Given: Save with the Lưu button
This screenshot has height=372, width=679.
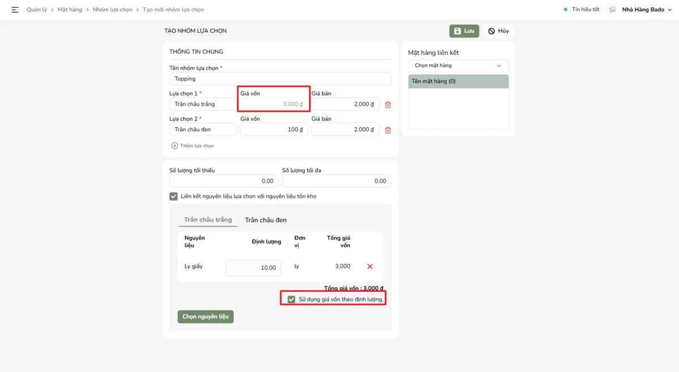Looking at the screenshot, I should 464,31.
